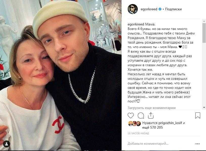This screenshot has height=151, width=206.
Task: Open the 13 часов назад timestamp link
Action: point(138,133)
